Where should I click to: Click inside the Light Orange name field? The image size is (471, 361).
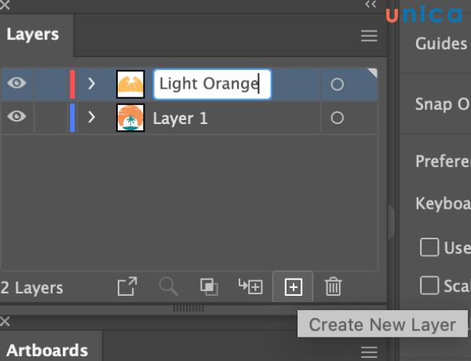click(x=212, y=84)
